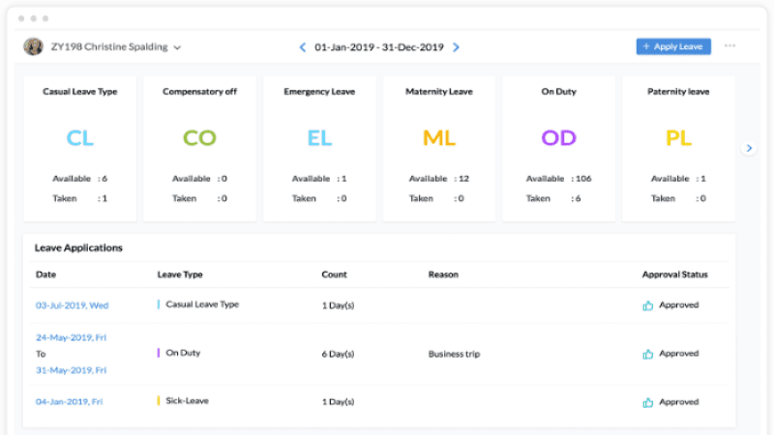Image resolution: width=774 pixels, height=435 pixels.
Task: Open the 03-Jul-2019 leave application
Action: 73,305
